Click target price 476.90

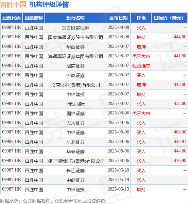click(x=180, y=161)
